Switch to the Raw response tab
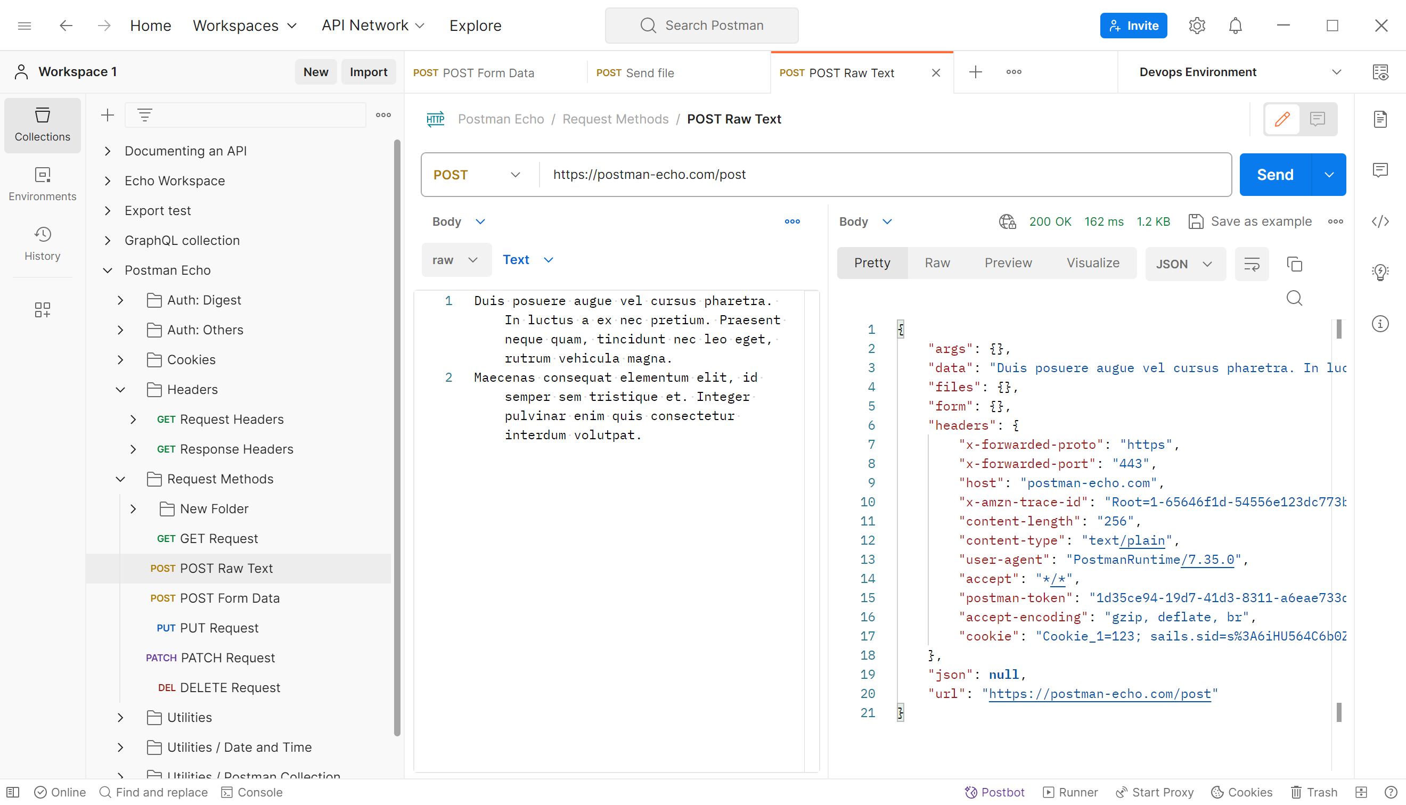Image resolution: width=1406 pixels, height=805 pixels. pos(938,264)
